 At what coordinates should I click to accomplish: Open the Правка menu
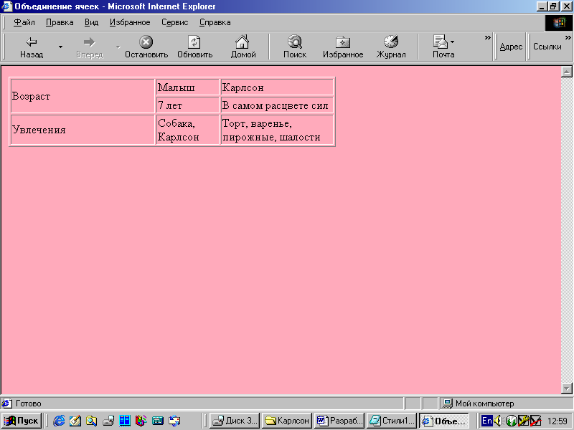(x=60, y=23)
